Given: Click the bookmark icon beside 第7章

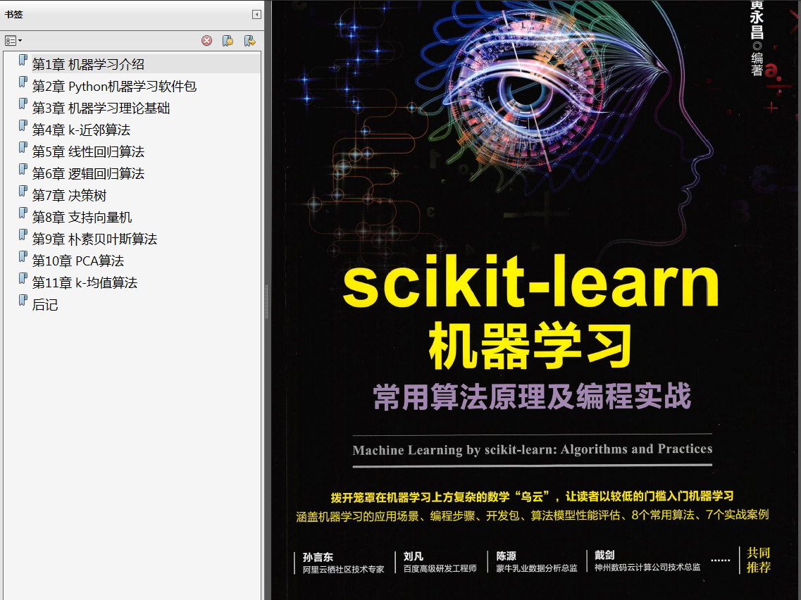Looking at the screenshot, I should coord(23,192).
